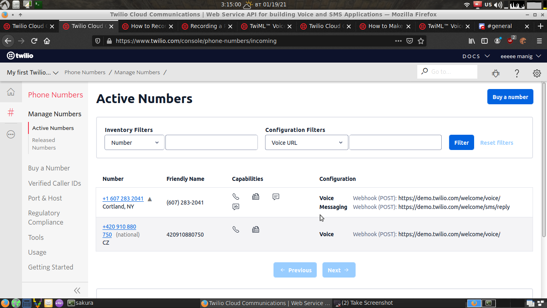
Task: Click the Phone Numbers breadcrumb
Action: point(85,73)
